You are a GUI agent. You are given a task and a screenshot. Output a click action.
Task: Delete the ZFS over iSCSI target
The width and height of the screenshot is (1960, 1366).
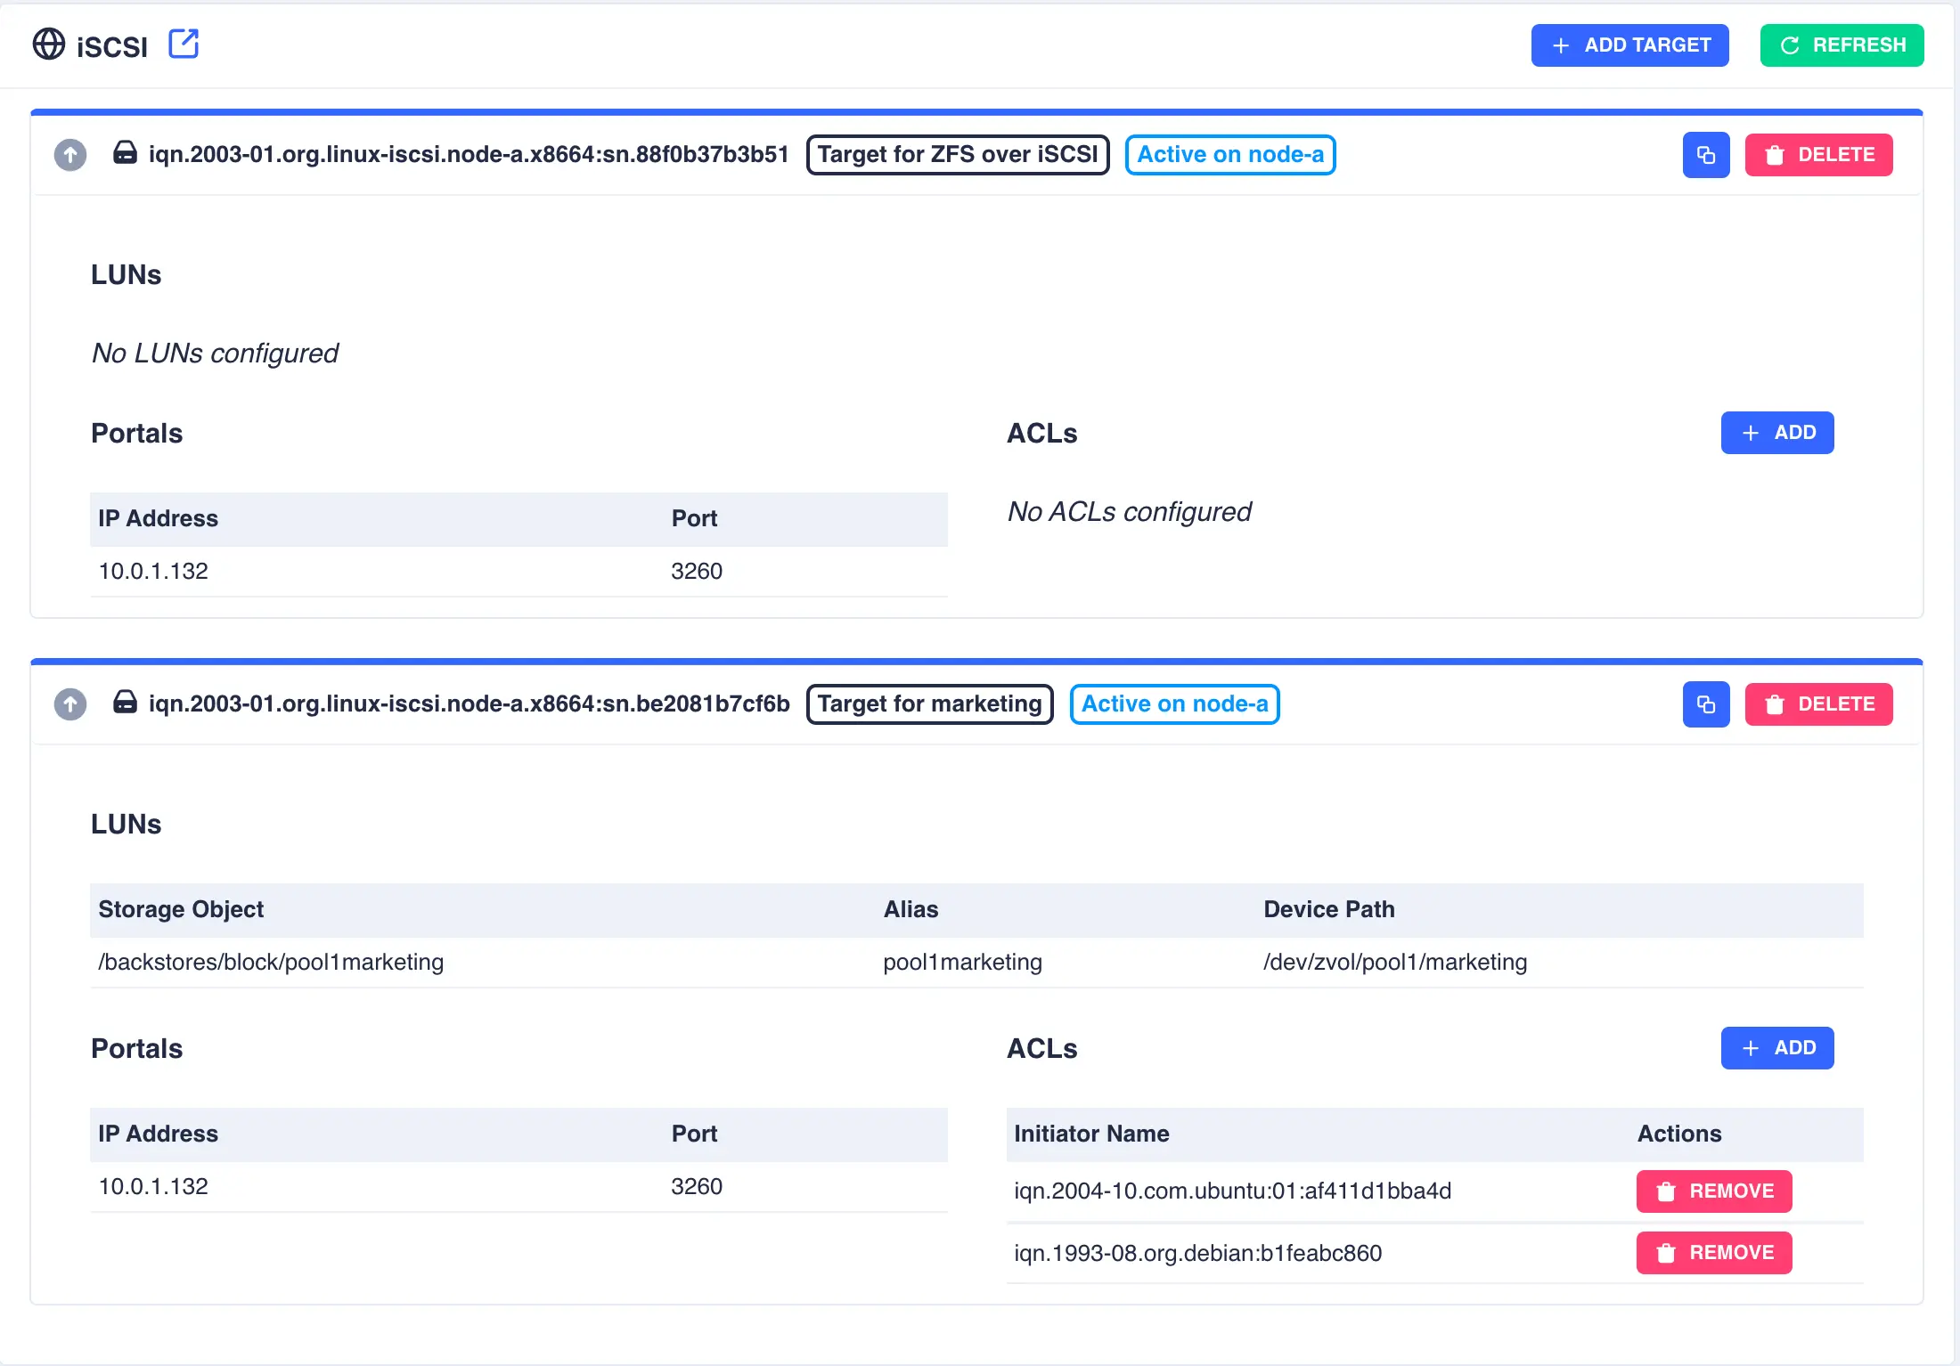(1818, 155)
